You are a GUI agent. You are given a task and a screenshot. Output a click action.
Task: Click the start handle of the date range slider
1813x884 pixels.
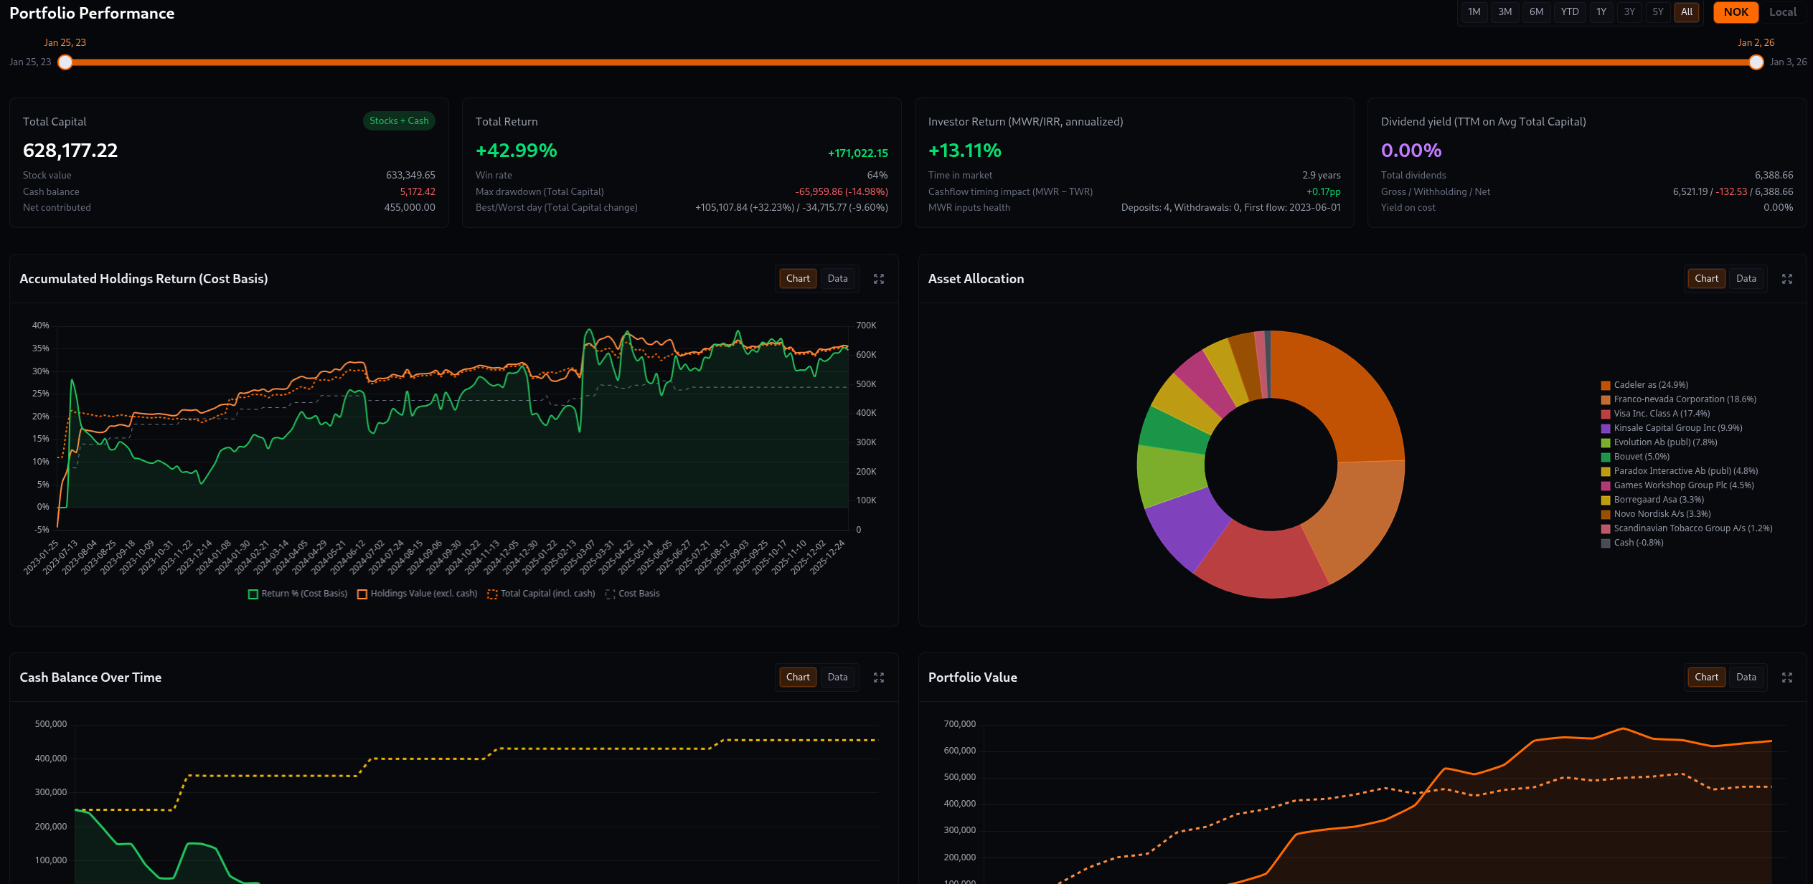(65, 62)
